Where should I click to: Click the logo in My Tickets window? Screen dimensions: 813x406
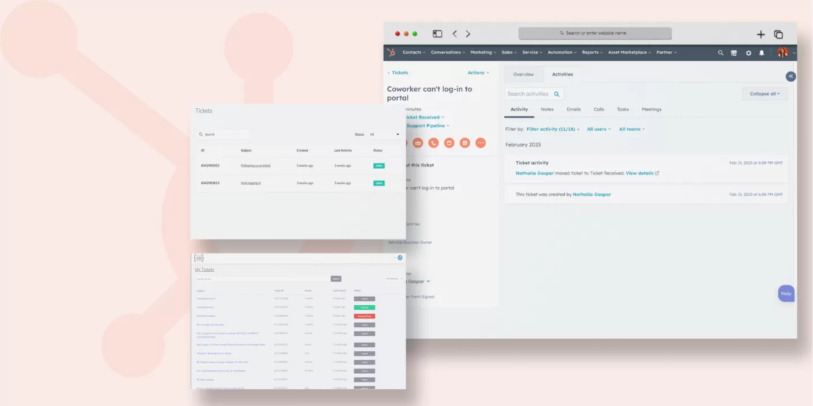pyautogui.click(x=199, y=258)
